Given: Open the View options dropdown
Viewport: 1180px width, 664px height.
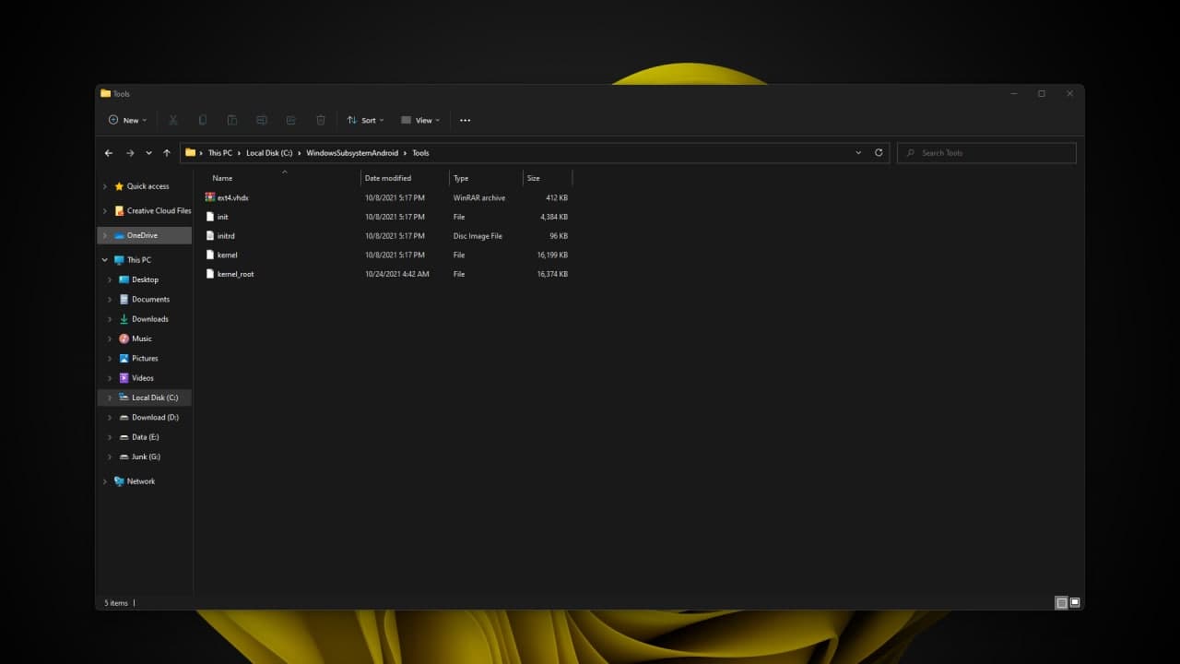Looking at the screenshot, I should click(x=421, y=120).
